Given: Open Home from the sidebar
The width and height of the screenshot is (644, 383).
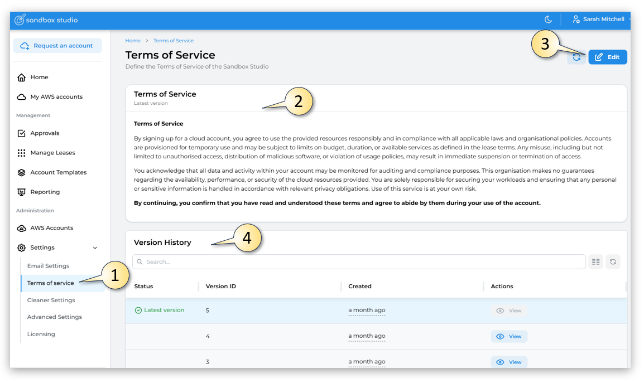Looking at the screenshot, I should (x=39, y=77).
